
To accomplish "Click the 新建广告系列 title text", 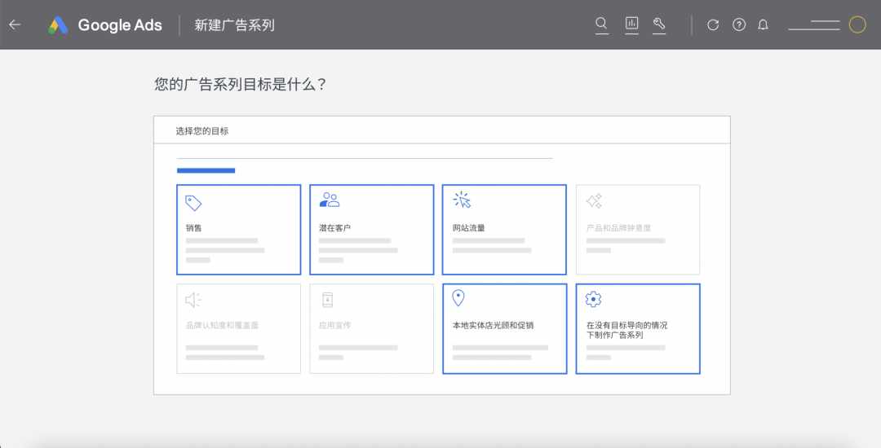I will [x=234, y=25].
